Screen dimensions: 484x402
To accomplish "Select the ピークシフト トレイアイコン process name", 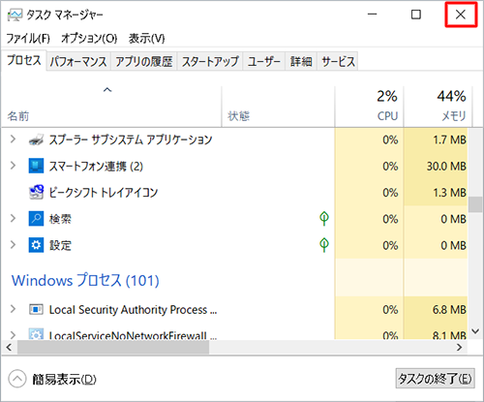I will pyautogui.click(x=104, y=193).
